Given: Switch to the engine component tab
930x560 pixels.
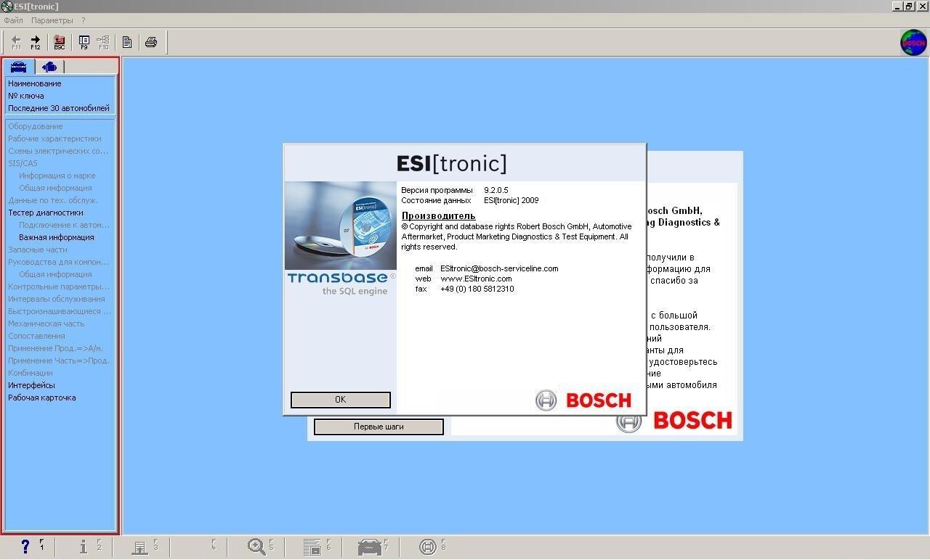Looking at the screenshot, I should point(49,67).
